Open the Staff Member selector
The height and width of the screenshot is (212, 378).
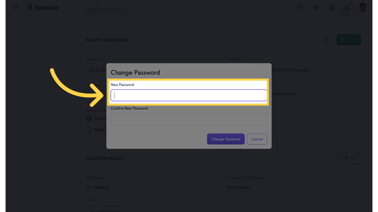(97, 187)
